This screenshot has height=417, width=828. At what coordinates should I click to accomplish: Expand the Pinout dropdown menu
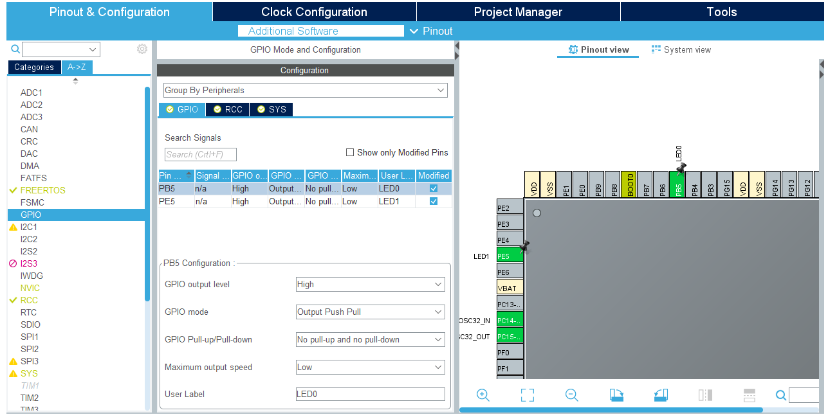(431, 31)
